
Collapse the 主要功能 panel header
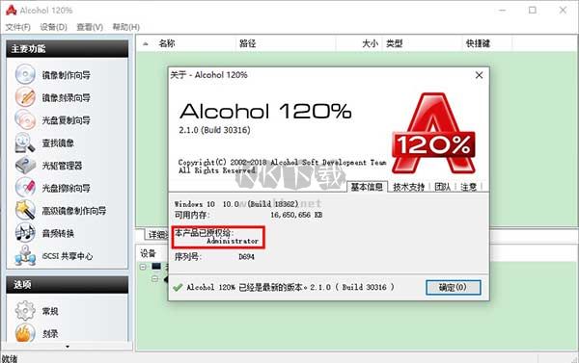[68, 49]
